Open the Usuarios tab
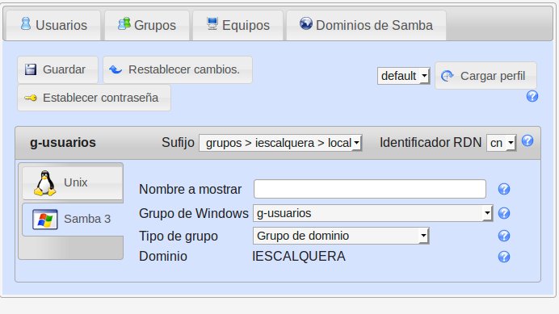This screenshot has height=314, width=559. [x=53, y=25]
